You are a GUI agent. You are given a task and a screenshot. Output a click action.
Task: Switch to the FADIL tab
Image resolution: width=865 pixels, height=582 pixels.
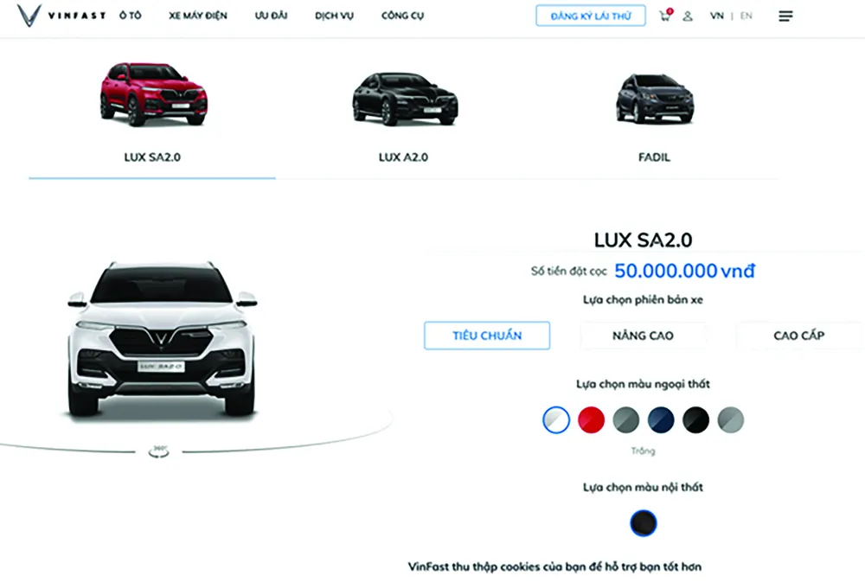click(x=654, y=116)
